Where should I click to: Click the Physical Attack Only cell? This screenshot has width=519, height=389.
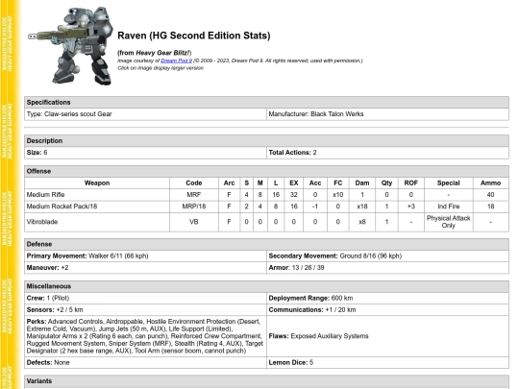click(x=449, y=222)
